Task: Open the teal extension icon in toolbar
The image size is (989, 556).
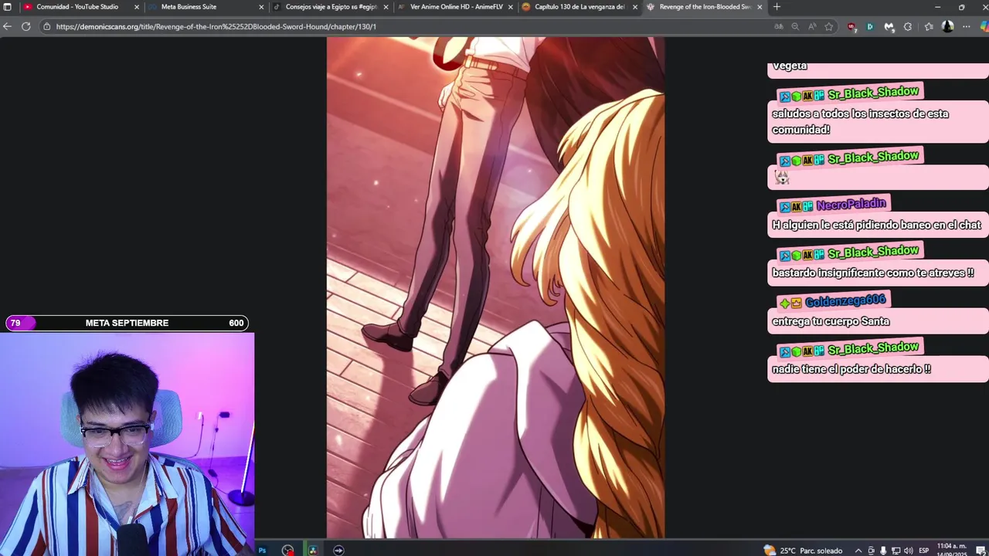Action: (870, 26)
